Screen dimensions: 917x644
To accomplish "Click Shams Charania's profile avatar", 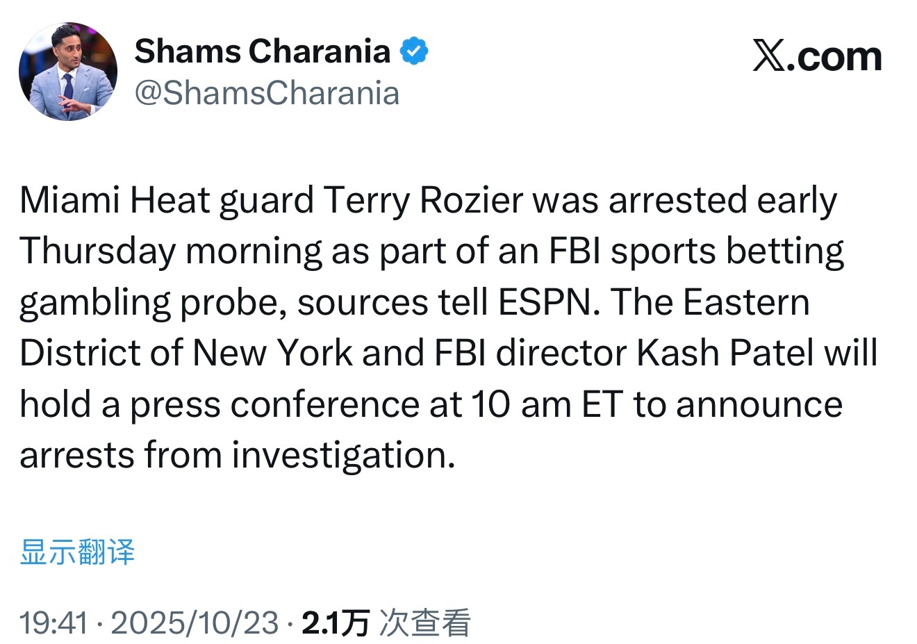I will point(68,72).
